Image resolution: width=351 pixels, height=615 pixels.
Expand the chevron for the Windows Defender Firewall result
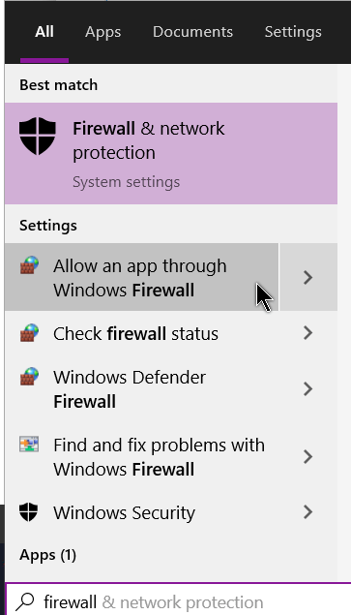[308, 388]
